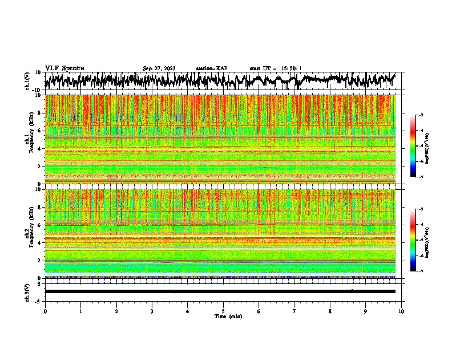Screen dimensions: 452x349
Task: Click the time axis tick label "5"
Action: pos(223,311)
